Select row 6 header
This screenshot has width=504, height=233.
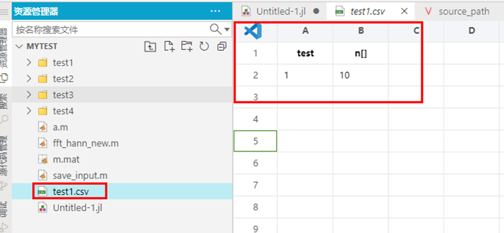click(256, 163)
